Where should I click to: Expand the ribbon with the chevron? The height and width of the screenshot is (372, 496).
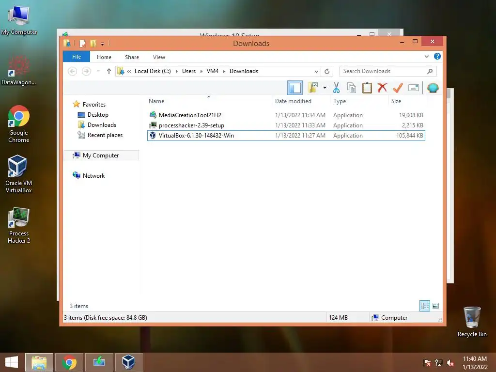[x=426, y=57]
